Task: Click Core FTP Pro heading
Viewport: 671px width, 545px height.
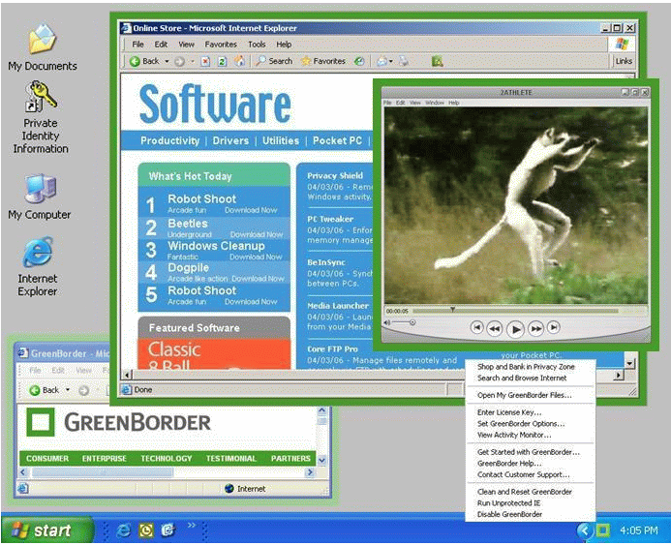Action: (332, 349)
